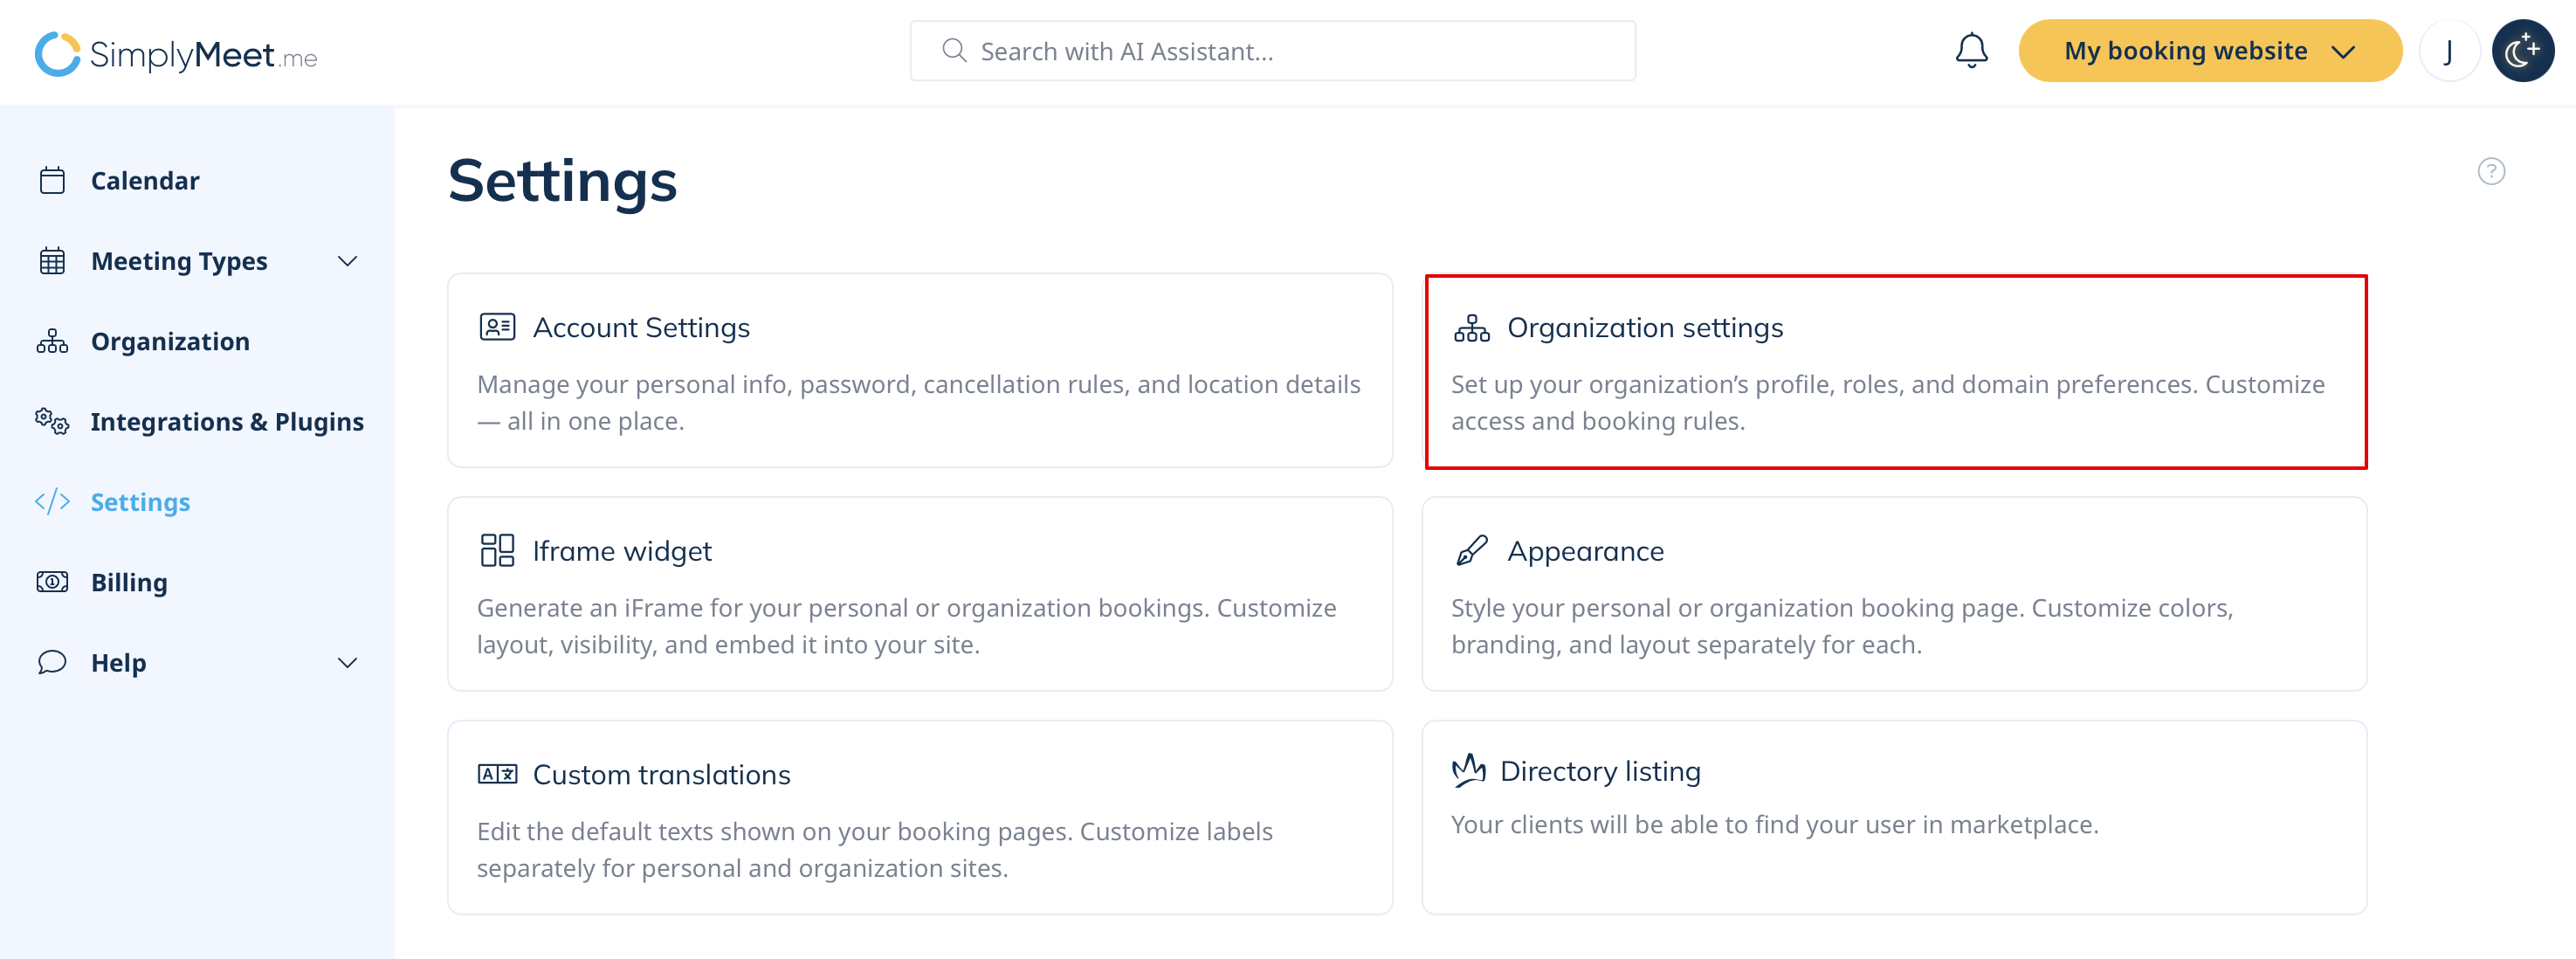
Task: Expand the Meeting Types chevron
Action: 347,262
